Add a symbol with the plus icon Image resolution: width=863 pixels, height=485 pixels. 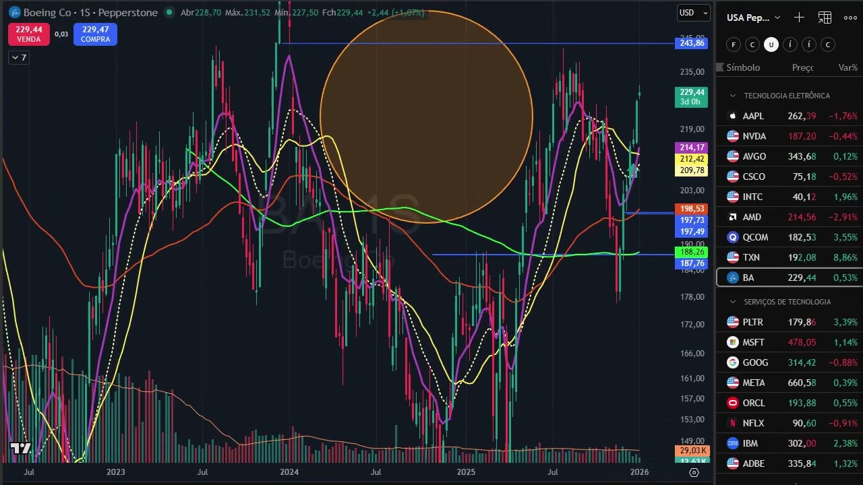[x=799, y=18]
